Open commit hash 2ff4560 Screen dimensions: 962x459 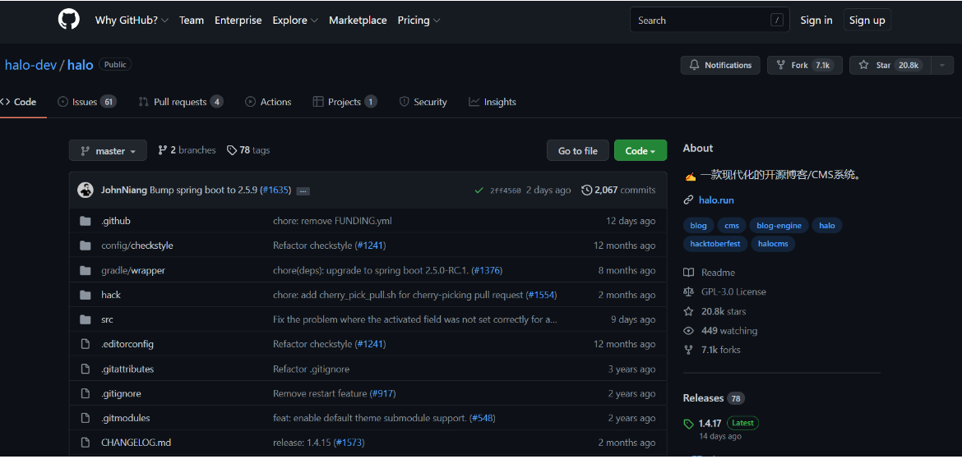pyautogui.click(x=506, y=190)
